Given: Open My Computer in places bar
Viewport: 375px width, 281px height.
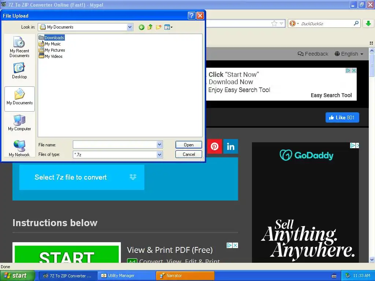Looking at the screenshot, I should pyautogui.click(x=20, y=123).
